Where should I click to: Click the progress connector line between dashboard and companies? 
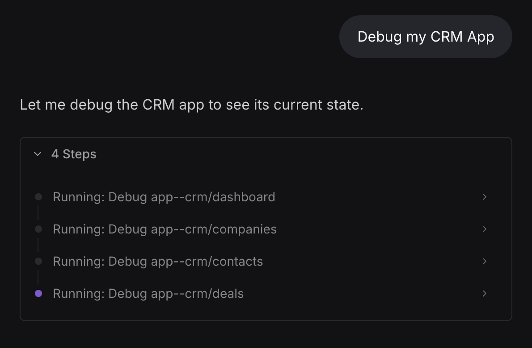point(38,213)
